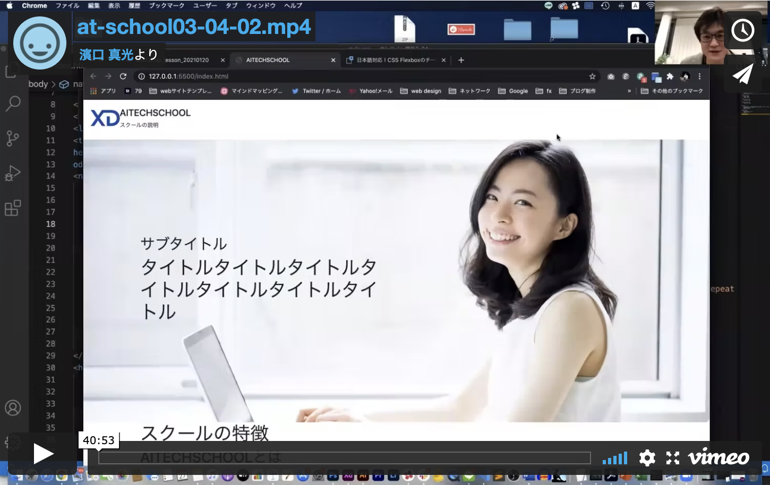770x485 pixels.
Task: Switch to the esson_20210120 tab
Action: (187, 60)
